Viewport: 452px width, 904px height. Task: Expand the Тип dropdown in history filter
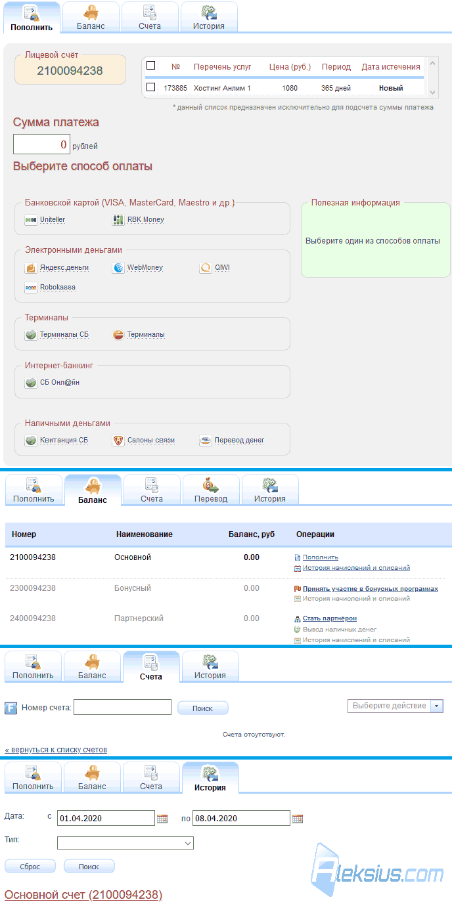125,843
